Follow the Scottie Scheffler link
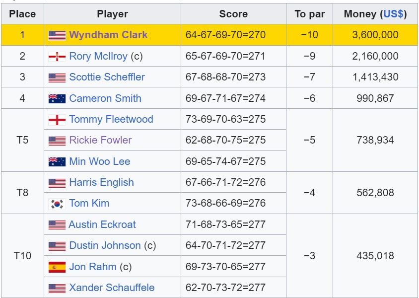This screenshot has height=298, width=419. (107, 77)
